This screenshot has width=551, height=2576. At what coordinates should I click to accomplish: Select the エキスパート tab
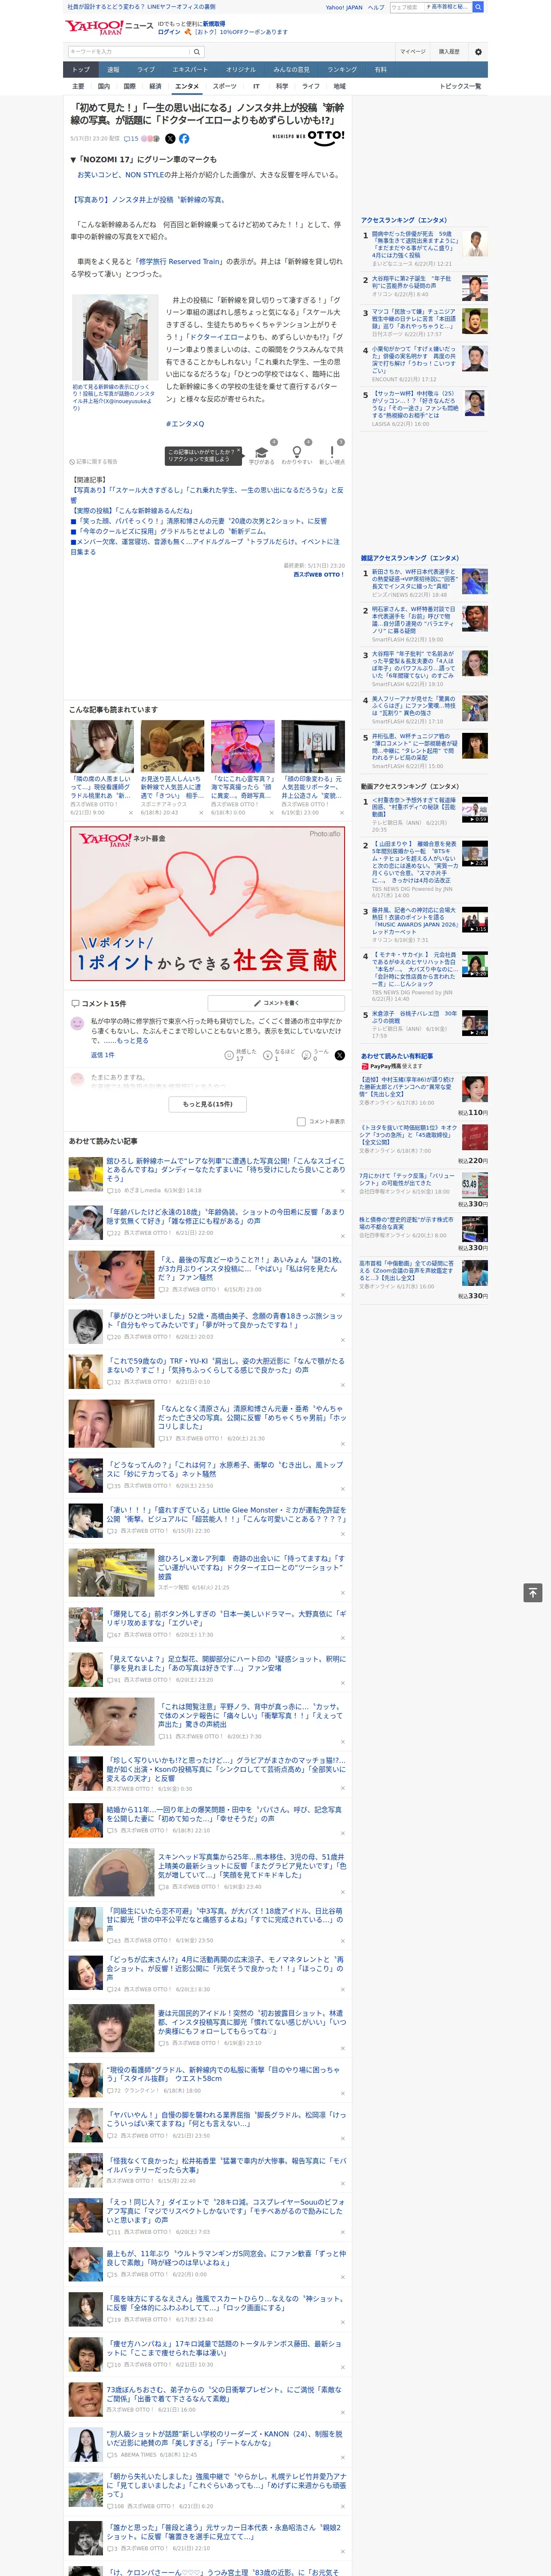click(x=190, y=70)
